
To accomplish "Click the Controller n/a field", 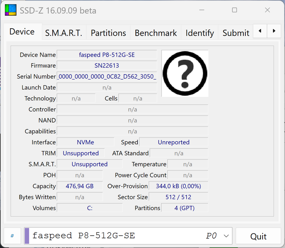I will point(132,109).
